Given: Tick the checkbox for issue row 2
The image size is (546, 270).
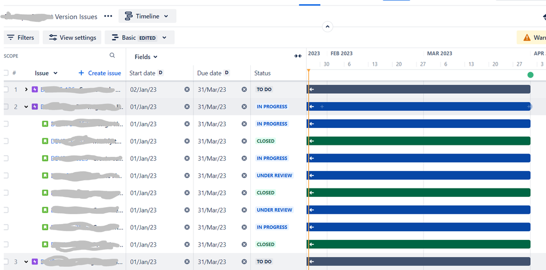Looking at the screenshot, I should pyautogui.click(x=5, y=107).
